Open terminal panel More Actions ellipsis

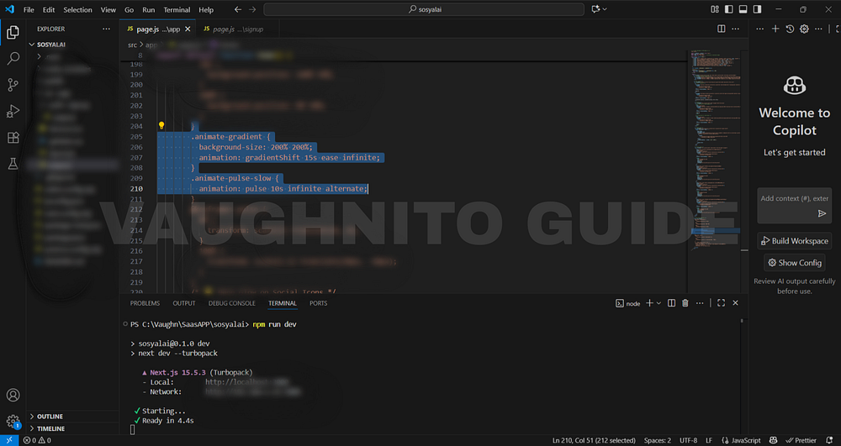click(700, 303)
